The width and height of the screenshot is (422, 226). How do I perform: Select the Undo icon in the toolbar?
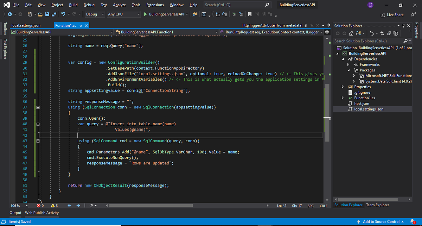click(63, 14)
